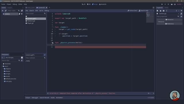Viewport: 184px width, 104px height.
Task: Click the Online Docs button
Action: pyautogui.click(x=132, y=11)
